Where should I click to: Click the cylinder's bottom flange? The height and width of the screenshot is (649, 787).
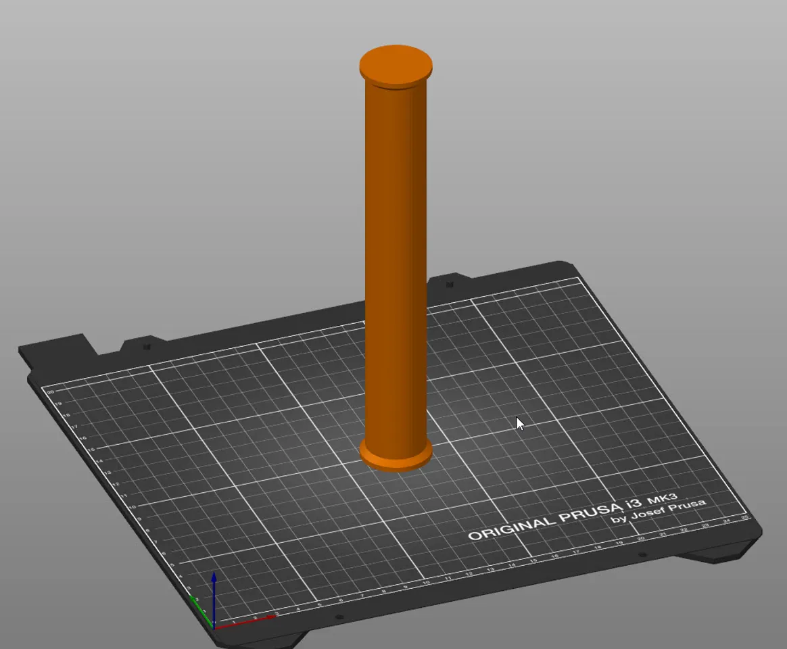pyautogui.click(x=396, y=460)
